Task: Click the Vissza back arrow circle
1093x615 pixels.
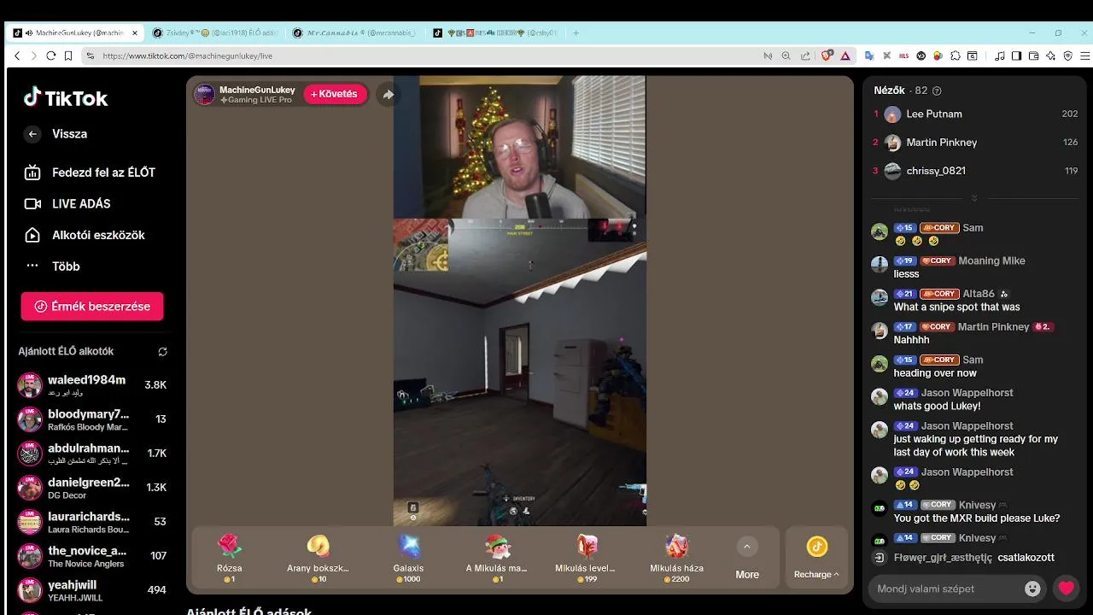Action: [32, 134]
